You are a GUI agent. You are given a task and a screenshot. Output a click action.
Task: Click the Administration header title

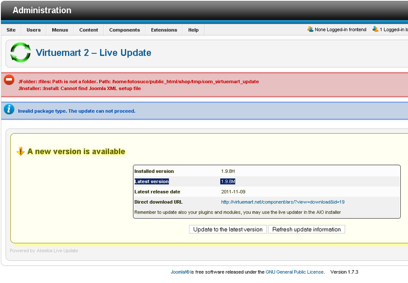click(x=42, y=10)
